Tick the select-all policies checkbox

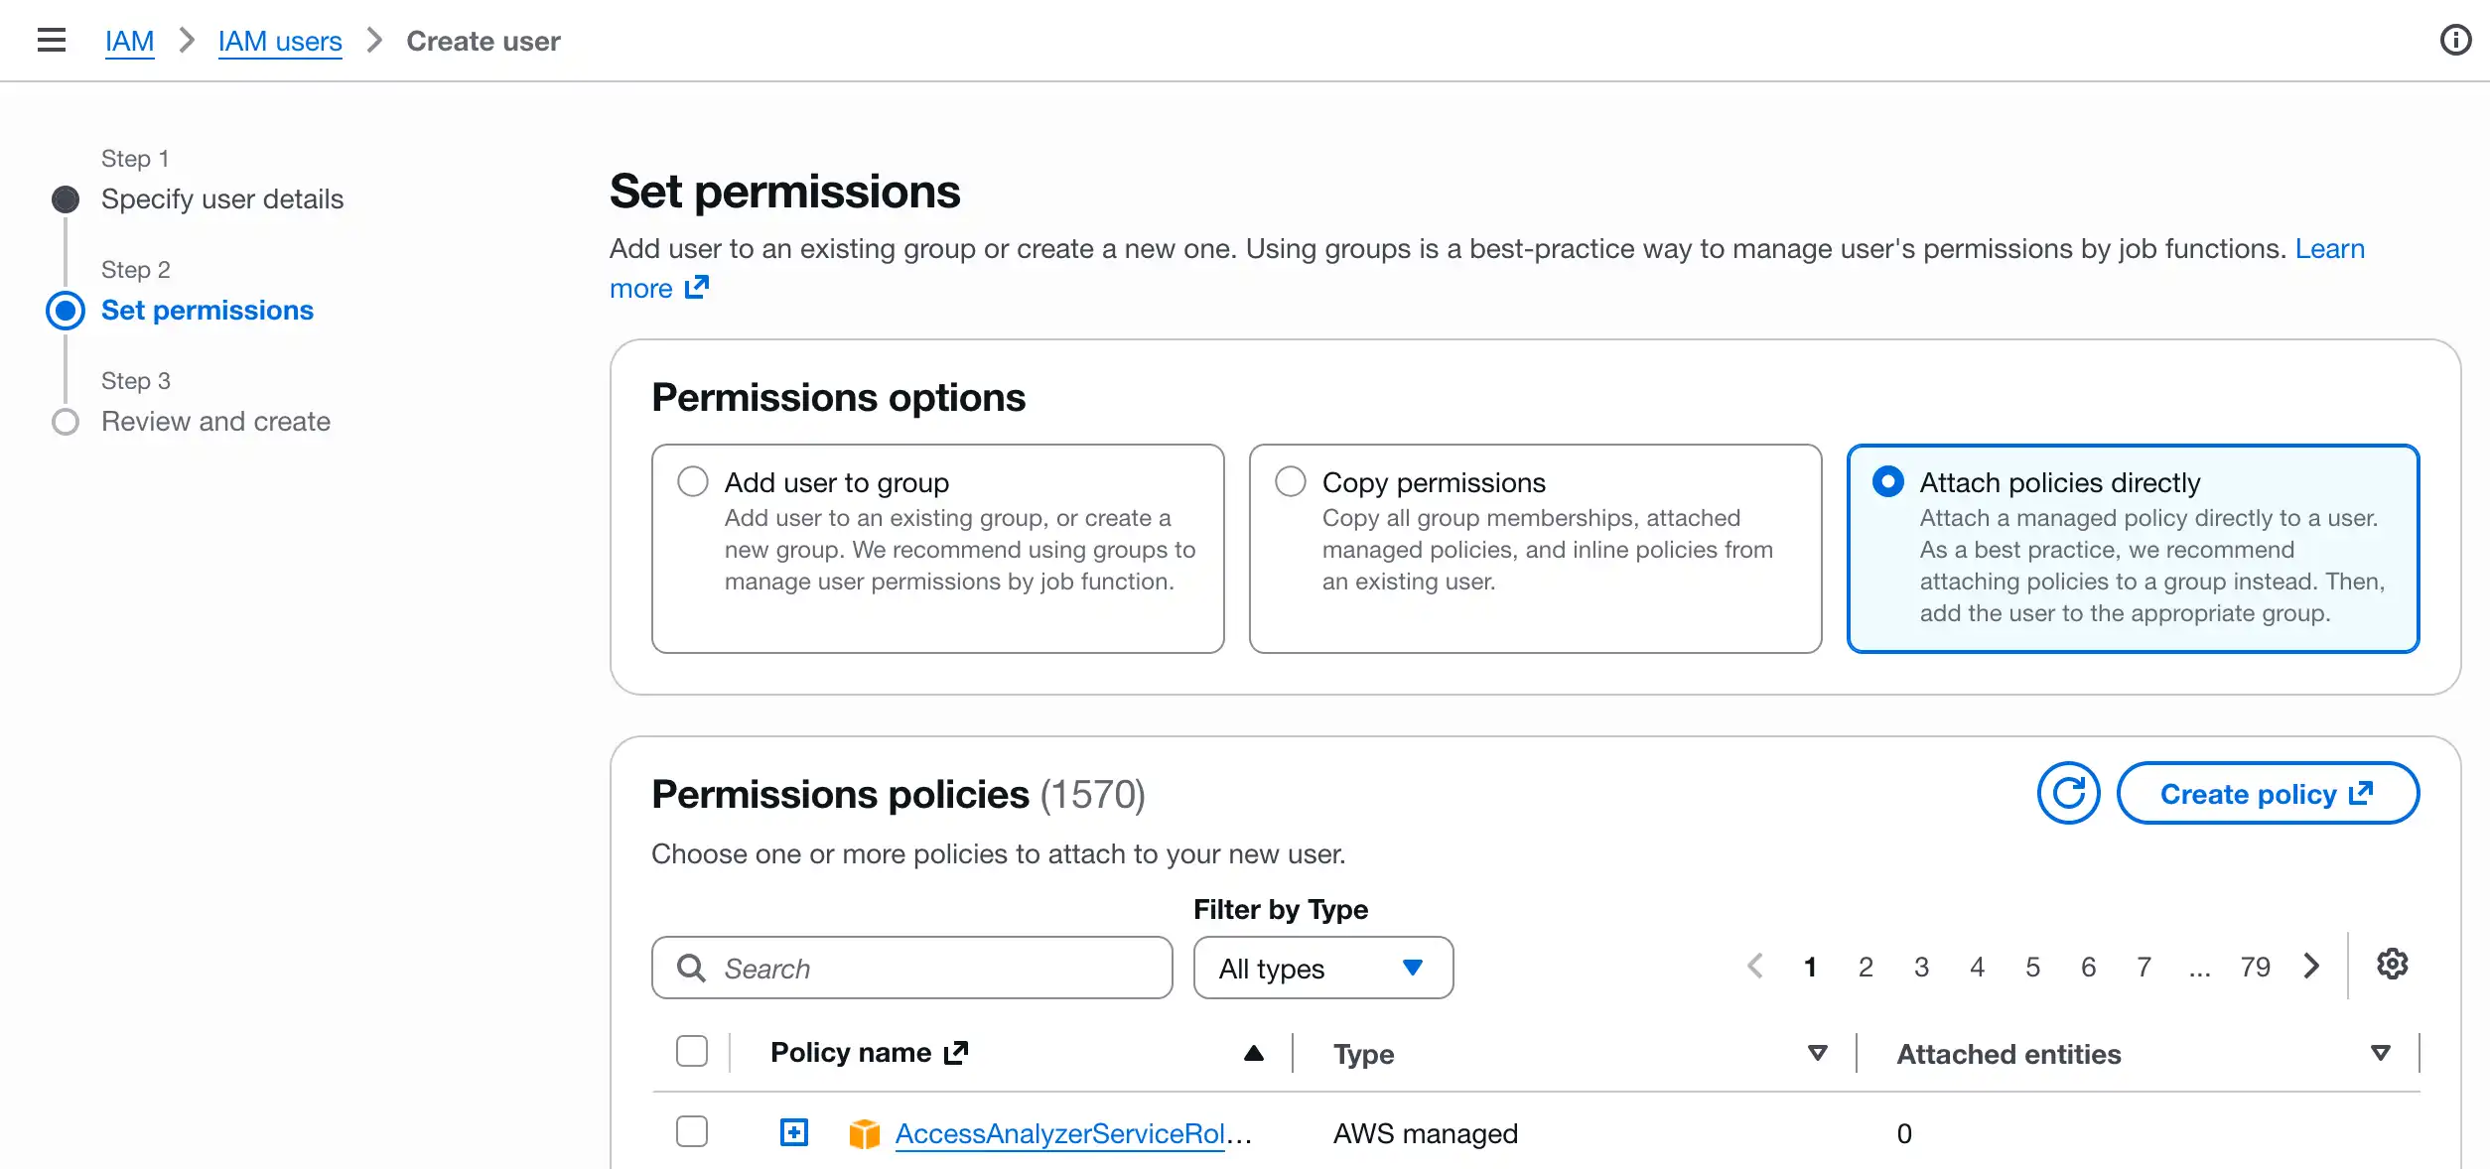692,1052
